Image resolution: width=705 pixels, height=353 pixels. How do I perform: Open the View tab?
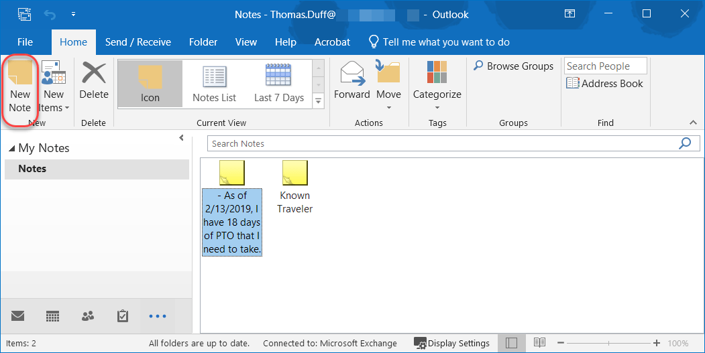coord(246,42)
